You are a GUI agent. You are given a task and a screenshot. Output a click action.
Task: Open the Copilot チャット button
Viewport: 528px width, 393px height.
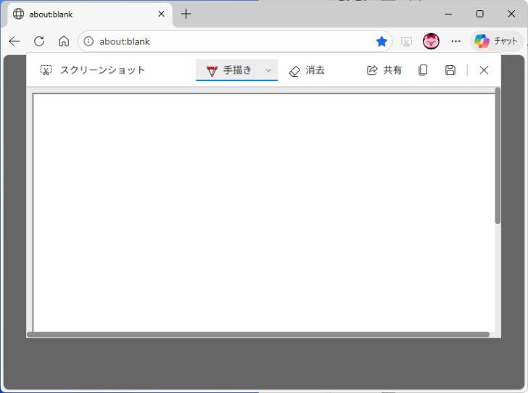[x=496, y=41]
